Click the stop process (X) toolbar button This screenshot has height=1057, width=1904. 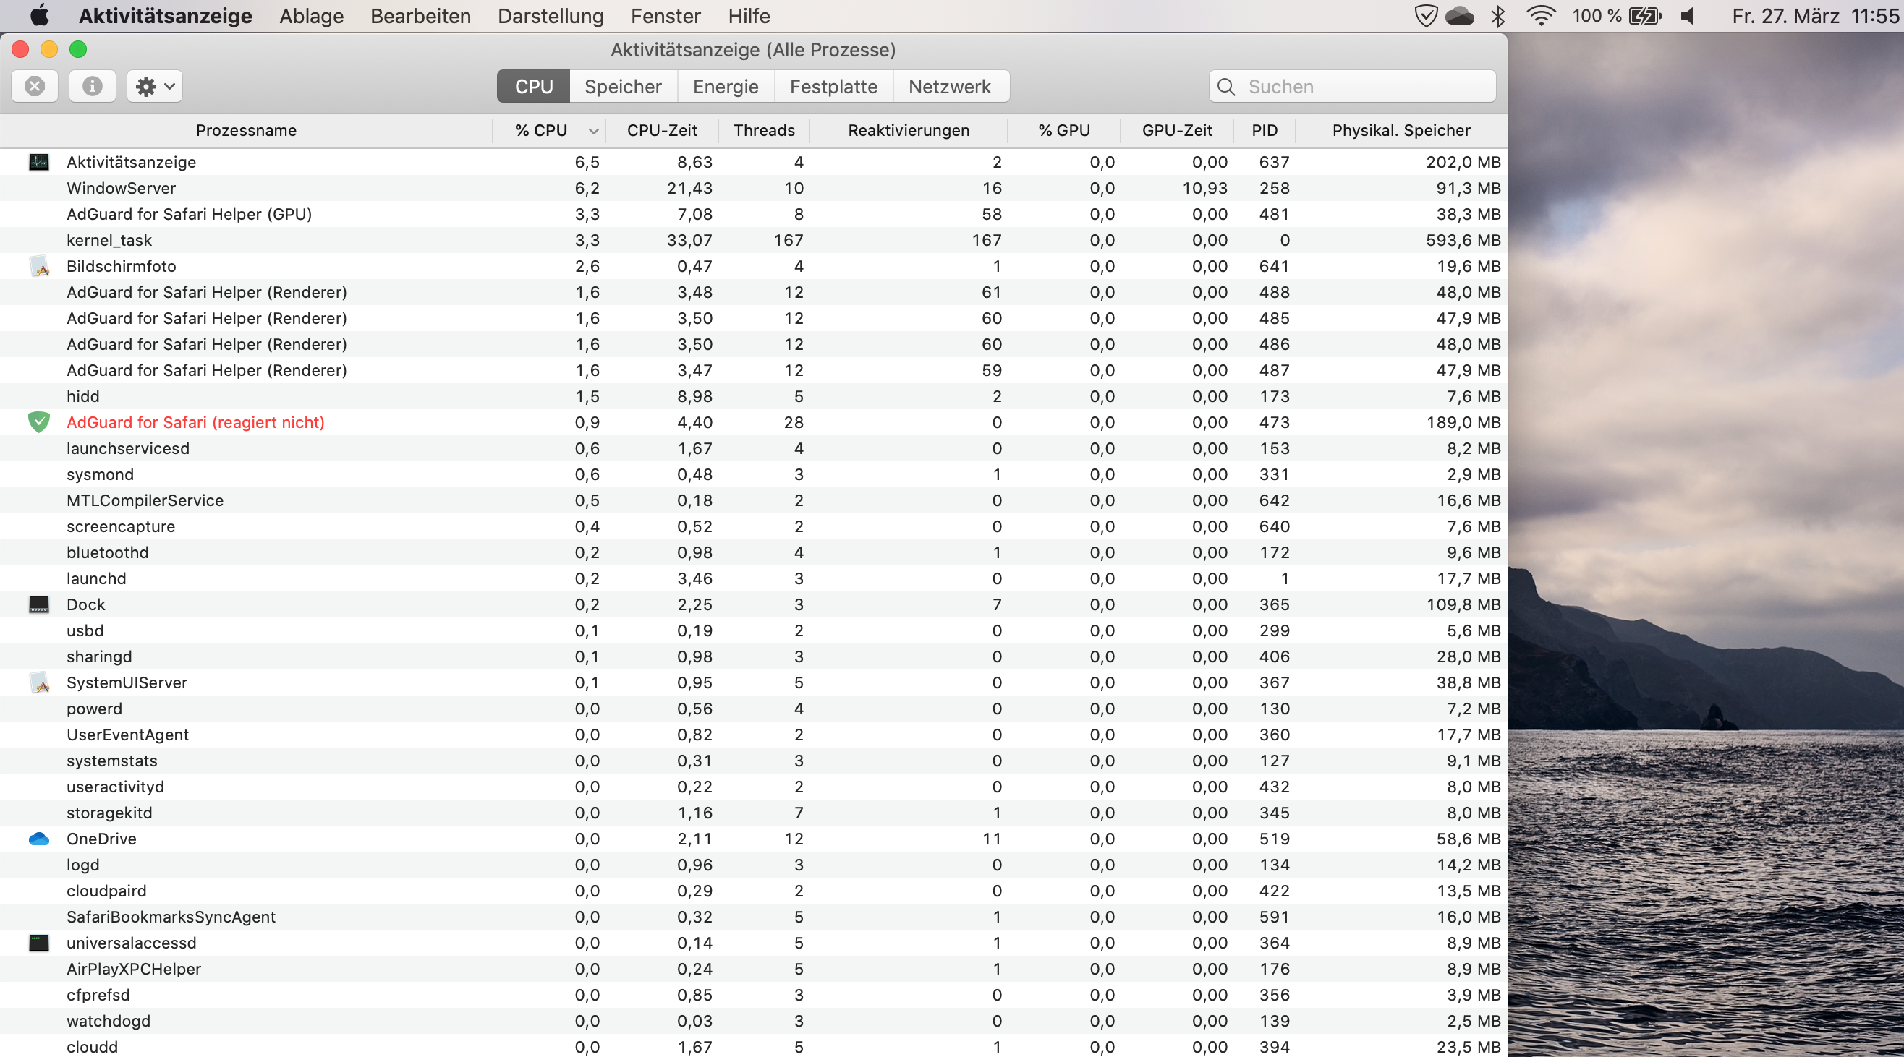point(35,87)
